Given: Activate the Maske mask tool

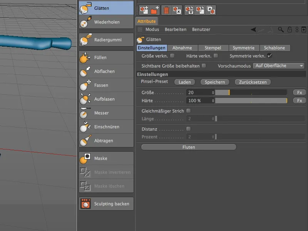Looking at the screenshot, I should pyautogui.click(x=106, y=158).
